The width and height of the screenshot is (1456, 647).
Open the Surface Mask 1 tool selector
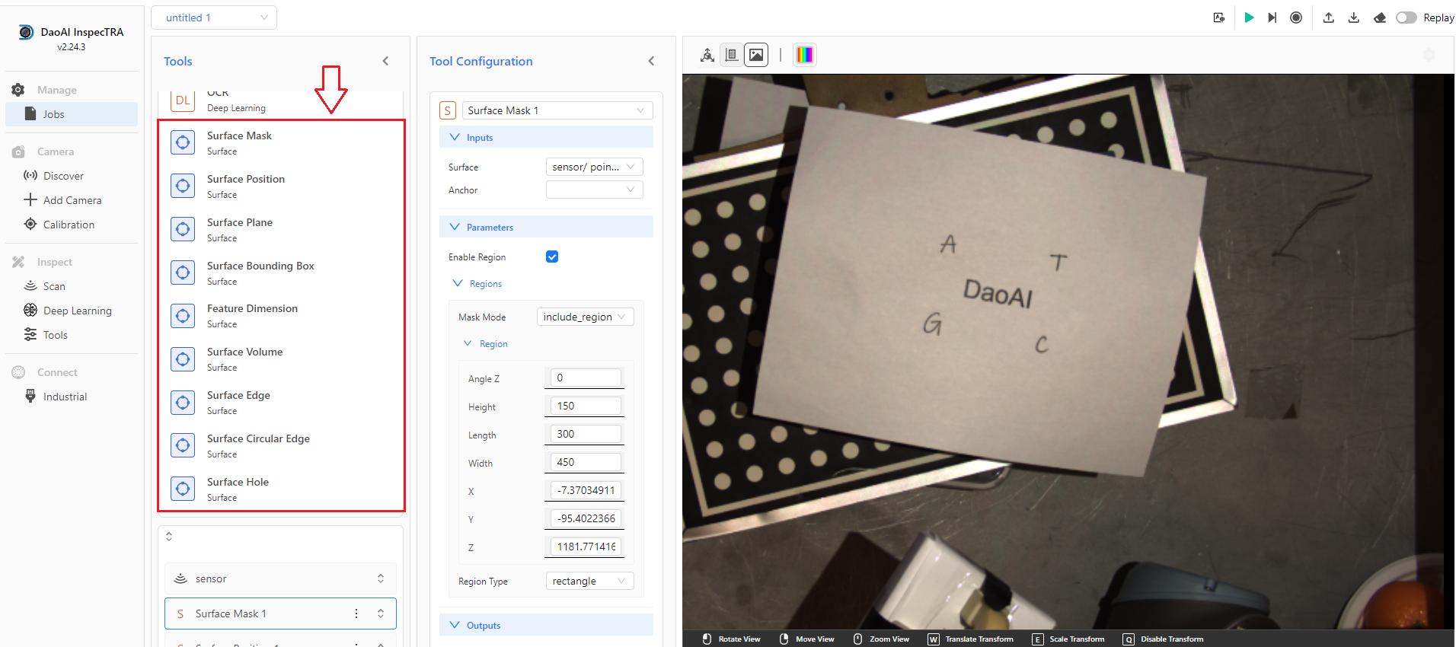557,110
